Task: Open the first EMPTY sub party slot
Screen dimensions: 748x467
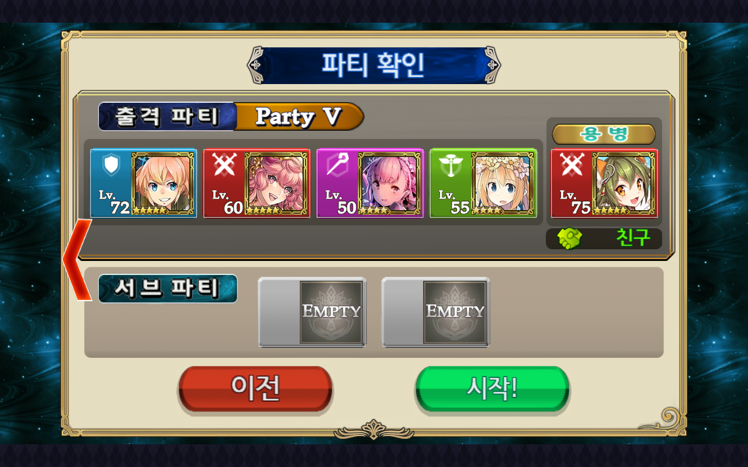Action: [312, 312]
